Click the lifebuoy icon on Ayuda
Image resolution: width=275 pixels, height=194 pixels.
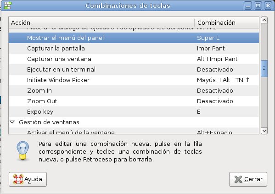pyautogui.click(x=18, y=179)
